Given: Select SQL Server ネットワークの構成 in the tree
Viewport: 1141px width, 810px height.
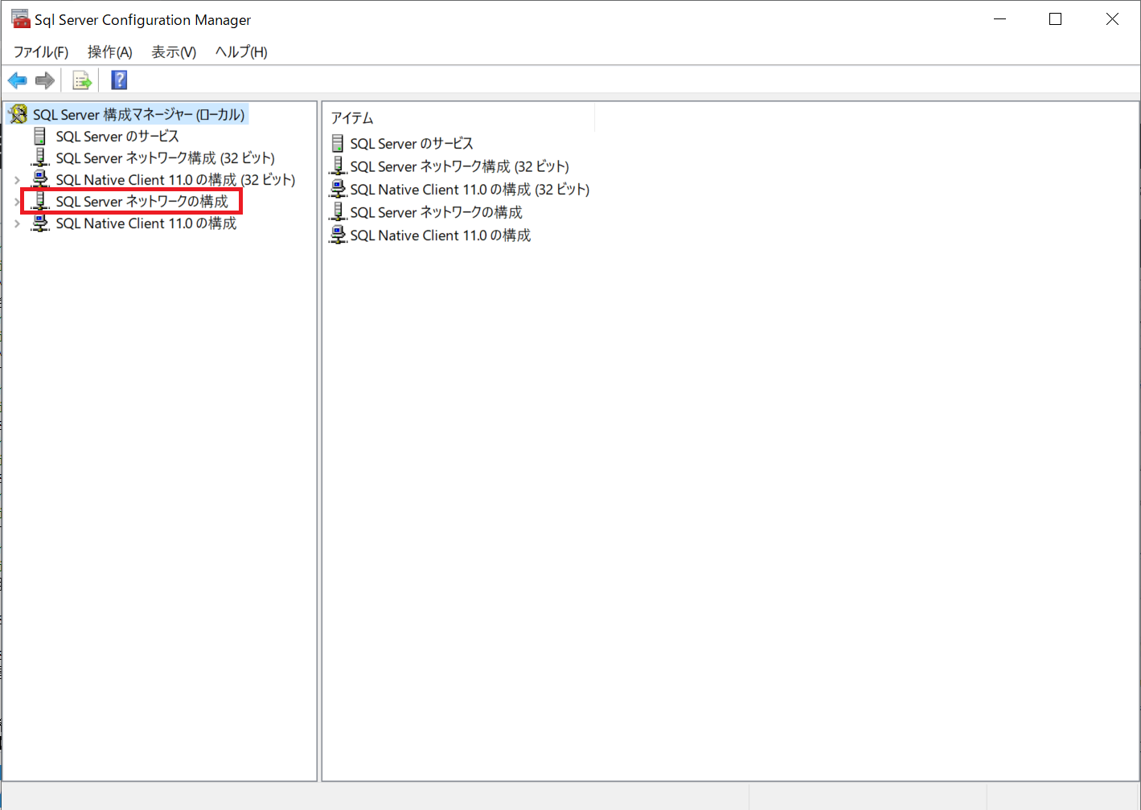Looking at the screenshot, I should 142,201.
